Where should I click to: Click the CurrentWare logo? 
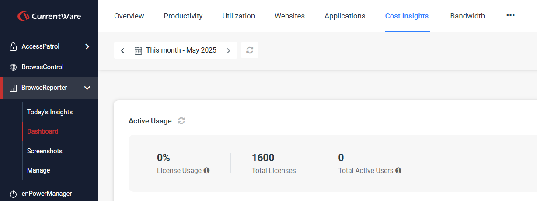49,16
